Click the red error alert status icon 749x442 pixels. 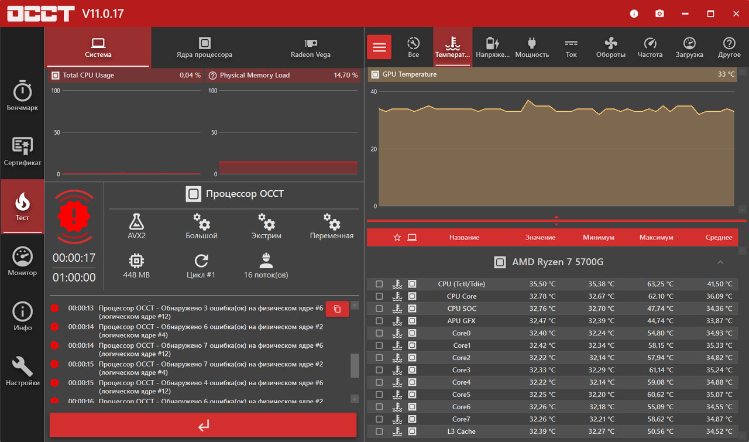(74, 217)
